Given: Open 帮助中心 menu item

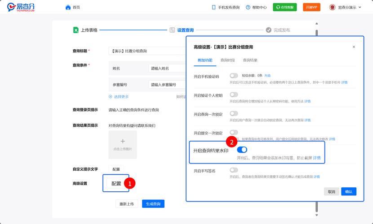Looking at the screenshot, I should (x=260, y=7).
